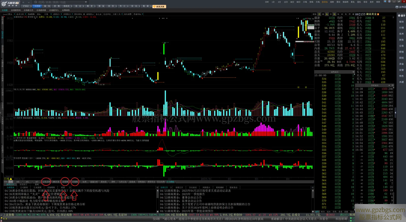Image resolution: width=406 pixels, height=222 pixels.
Task: Open the 指数 menu
Action: (57, 6)
